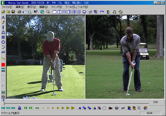The width and height of the screenshot is (166, 116).
Task: Click the floppy disk save icon
Action: coord(13,12)
